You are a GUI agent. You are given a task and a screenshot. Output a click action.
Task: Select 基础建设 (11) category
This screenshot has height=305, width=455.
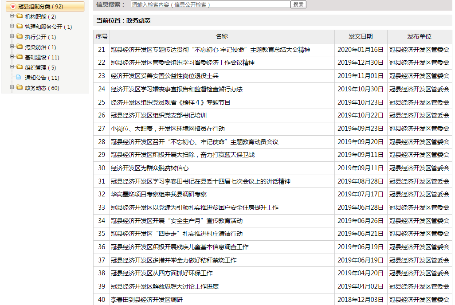pyautogui.click(x=42, y=57)
